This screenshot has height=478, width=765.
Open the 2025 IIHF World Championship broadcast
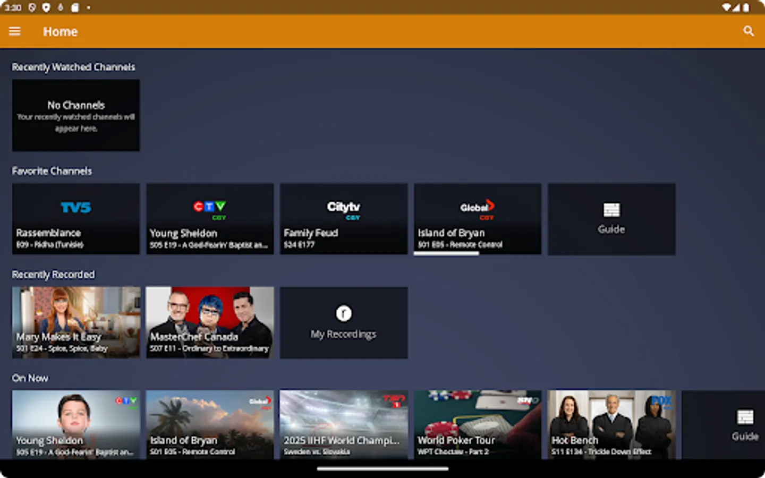click(343, 424)
